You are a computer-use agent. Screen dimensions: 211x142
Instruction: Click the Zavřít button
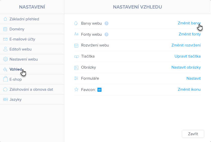[193, 134]
